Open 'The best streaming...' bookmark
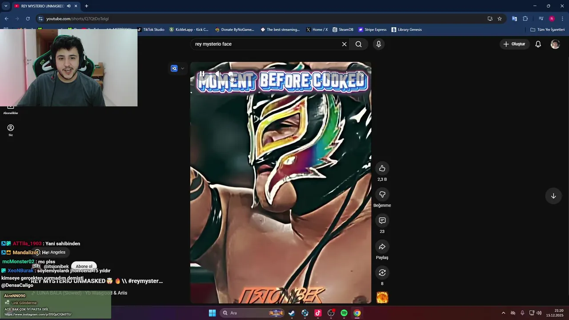Viewport: 569px width, 320px height. (x=280, y=30)
